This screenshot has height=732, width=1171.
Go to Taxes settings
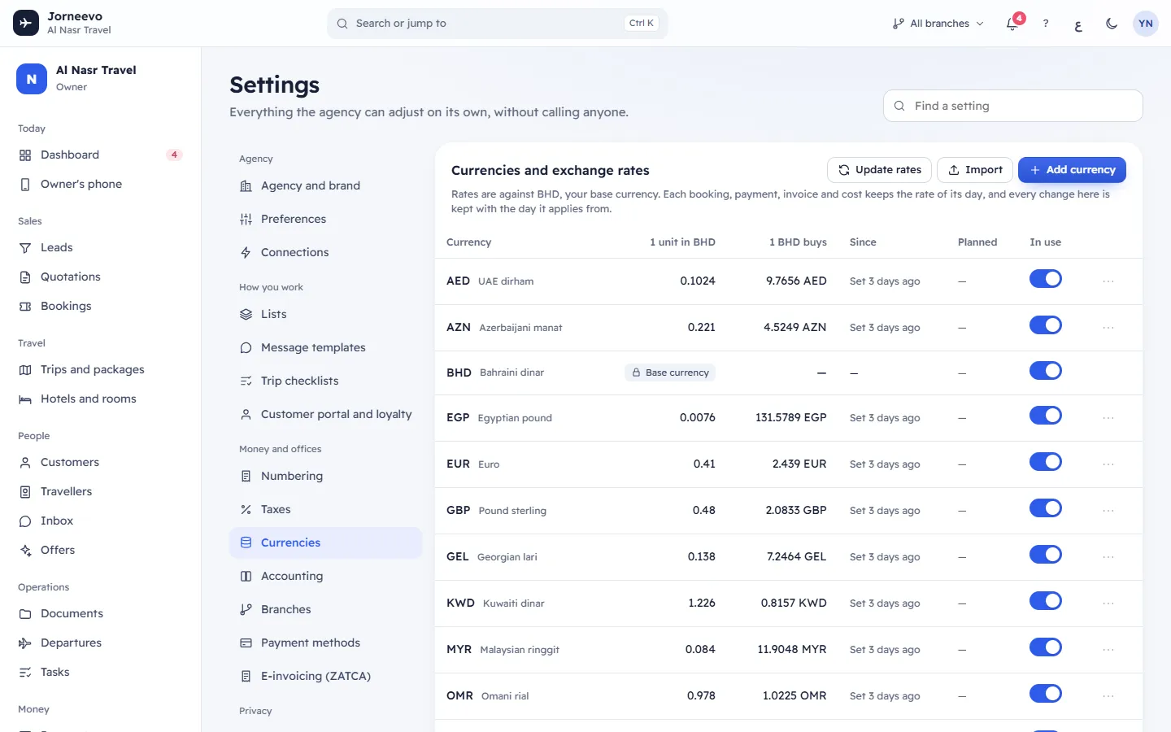[x=326, y=509]
